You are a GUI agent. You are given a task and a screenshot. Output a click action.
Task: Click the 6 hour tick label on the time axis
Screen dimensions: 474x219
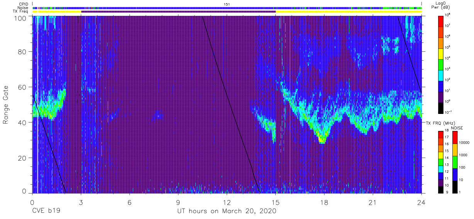129,202
